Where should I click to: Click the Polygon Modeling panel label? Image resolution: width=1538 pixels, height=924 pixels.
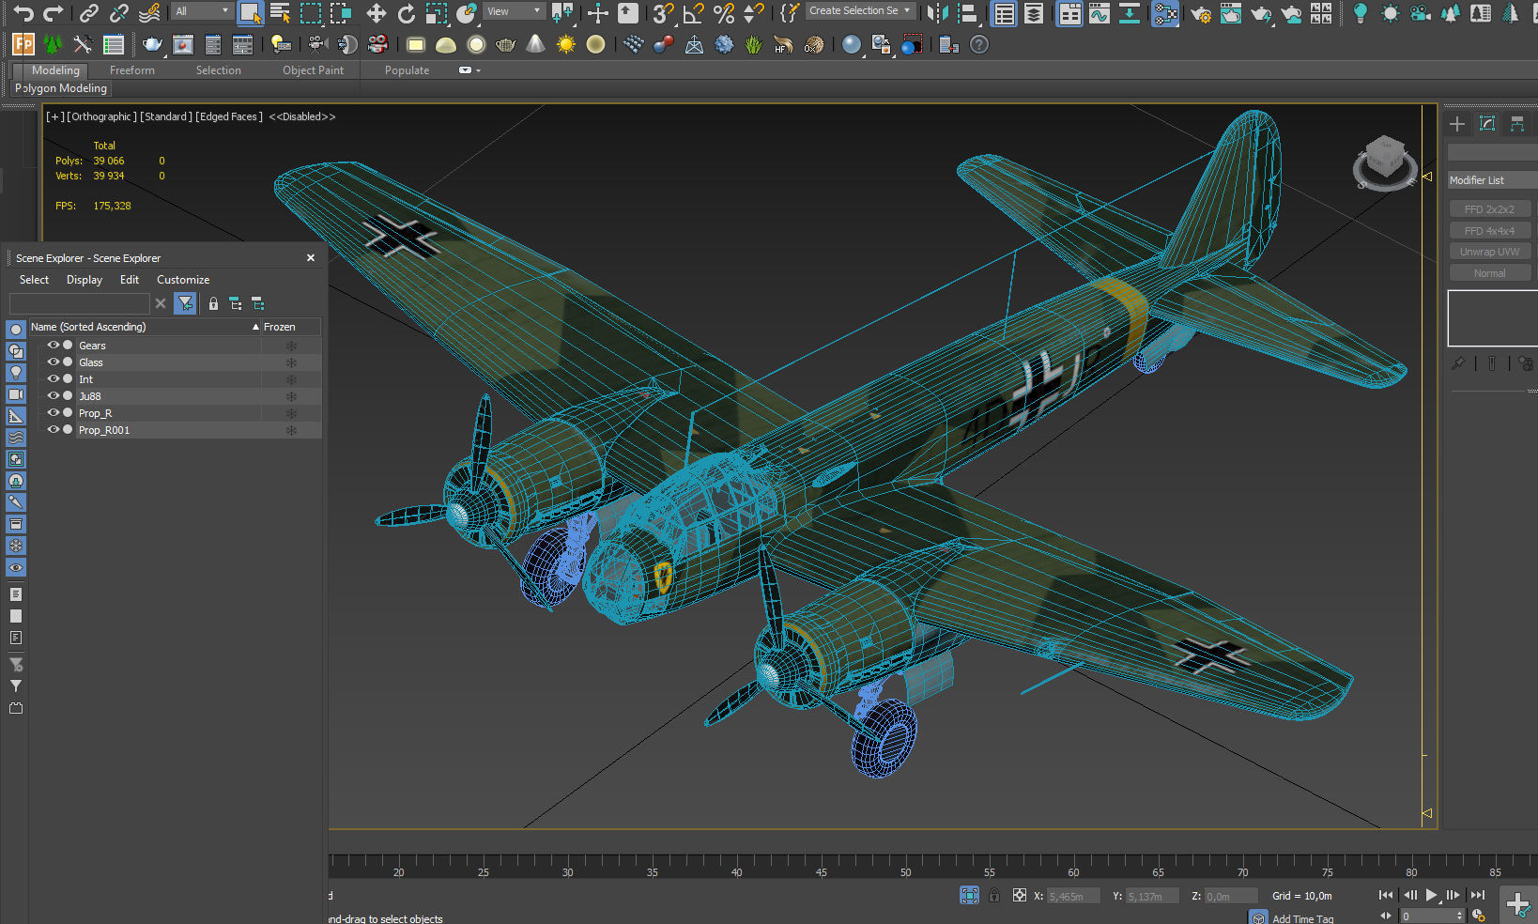click(x=61, y=88)
